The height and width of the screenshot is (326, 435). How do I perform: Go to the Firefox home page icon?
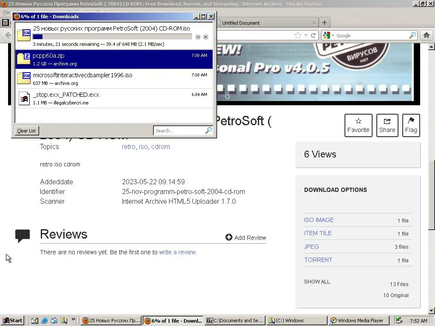pyautogui.click(x=427, y=35)
